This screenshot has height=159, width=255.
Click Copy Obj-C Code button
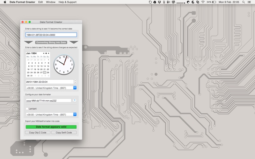click(38, 132)
